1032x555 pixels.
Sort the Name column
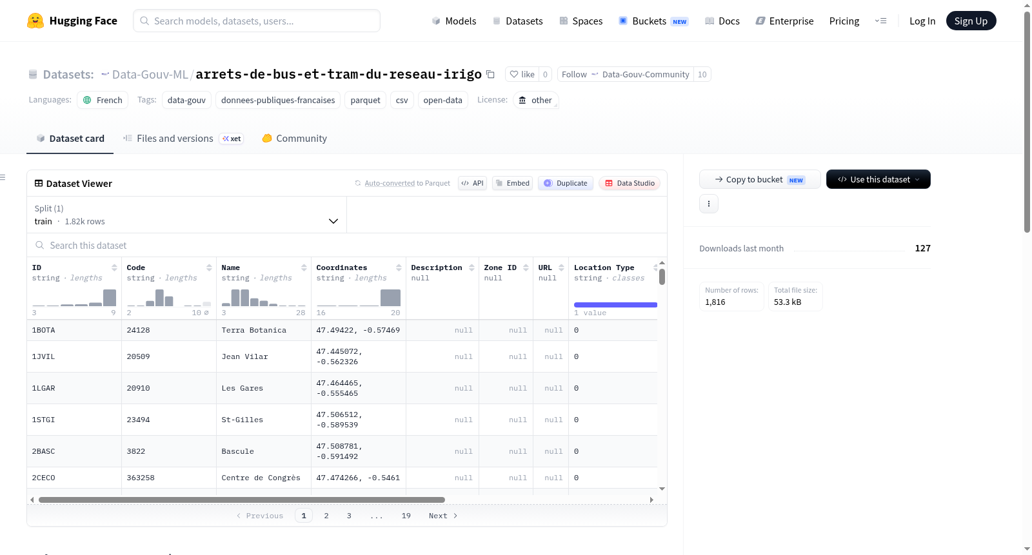[x=304, y=268]
